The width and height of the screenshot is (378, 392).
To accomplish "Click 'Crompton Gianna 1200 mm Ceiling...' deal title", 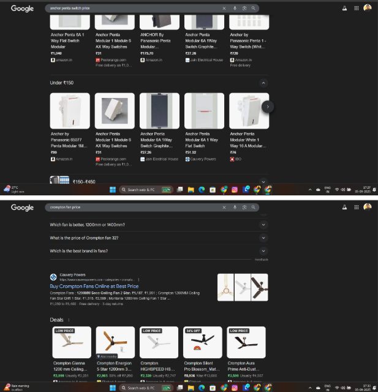I will (x=70, y=366).
